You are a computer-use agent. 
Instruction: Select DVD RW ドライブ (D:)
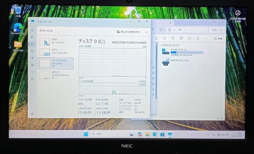175,62
